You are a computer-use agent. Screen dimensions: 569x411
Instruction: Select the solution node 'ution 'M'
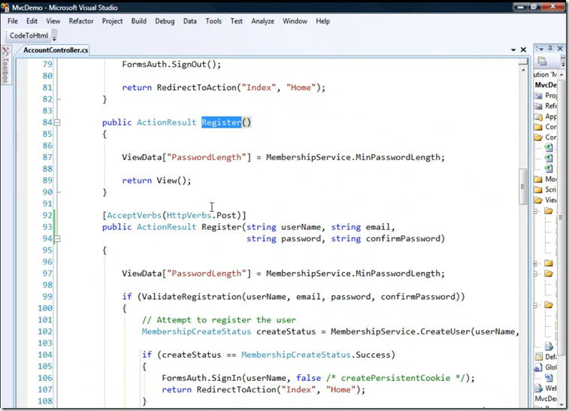(x=545, y=74)
